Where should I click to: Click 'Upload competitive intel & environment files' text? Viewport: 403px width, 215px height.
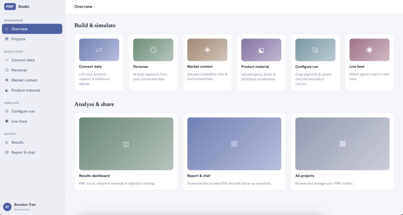[x=207, y=77]
